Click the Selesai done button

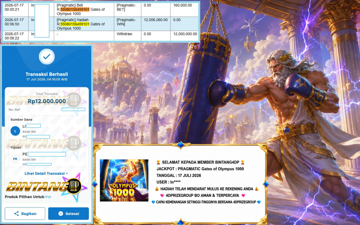point(69,213)
